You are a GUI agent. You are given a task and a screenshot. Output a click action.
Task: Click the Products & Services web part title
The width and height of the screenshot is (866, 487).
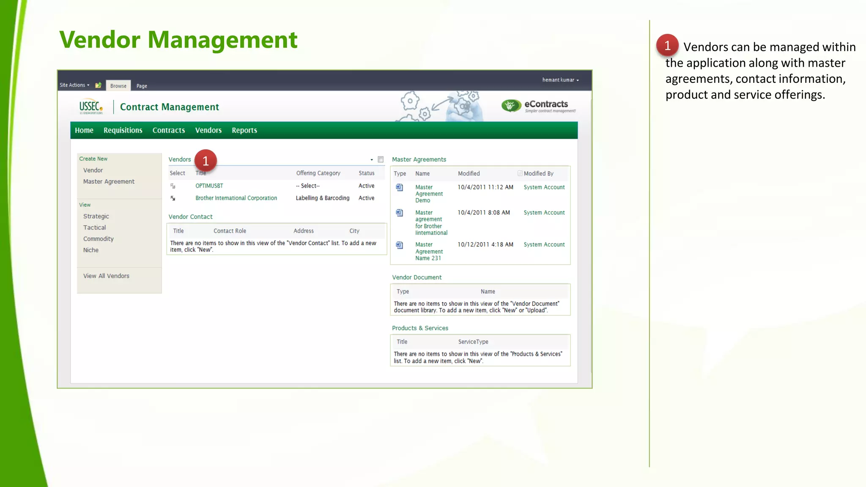tap(420, 328)
